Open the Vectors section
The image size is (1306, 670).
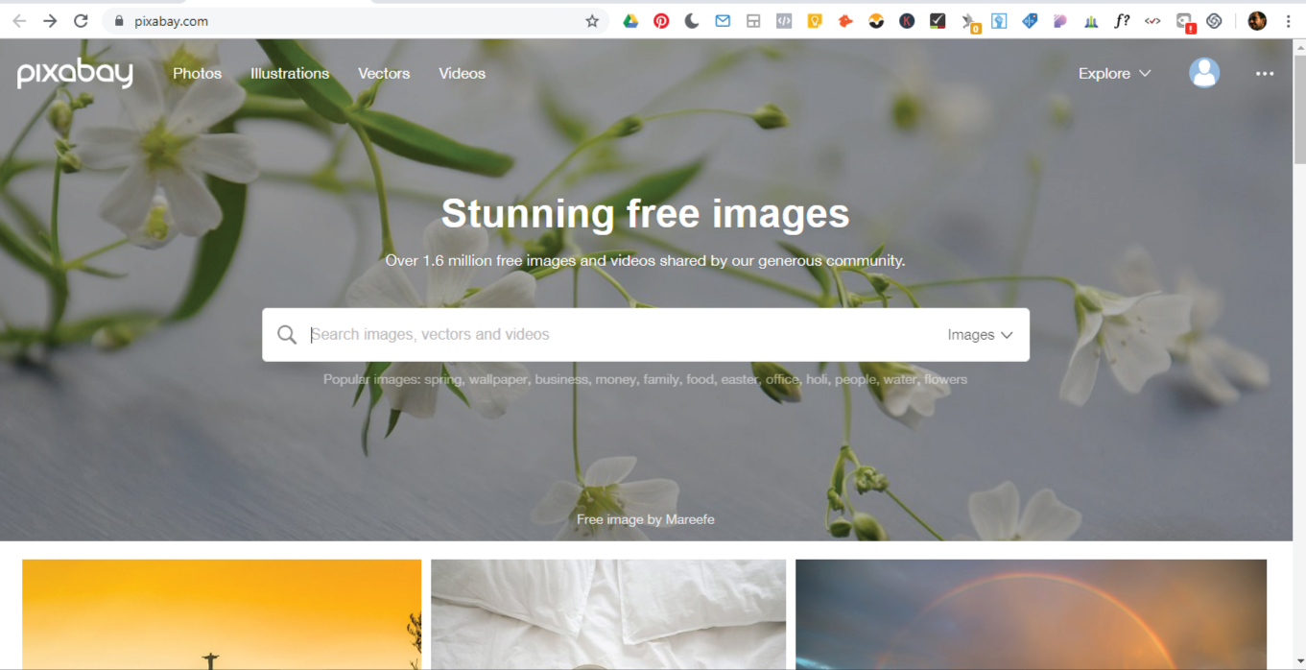coord(384,73)
